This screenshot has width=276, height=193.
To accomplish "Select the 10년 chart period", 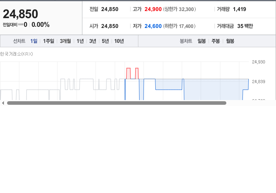I will tap(119, 41).
